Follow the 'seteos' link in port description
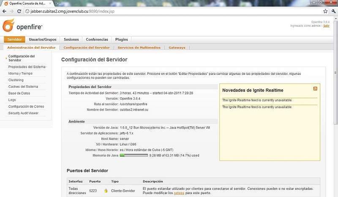The height and width of the screenshot is (197, 338). 179,193
